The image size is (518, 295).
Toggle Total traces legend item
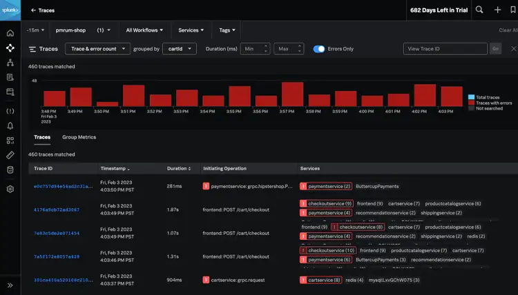488,97
